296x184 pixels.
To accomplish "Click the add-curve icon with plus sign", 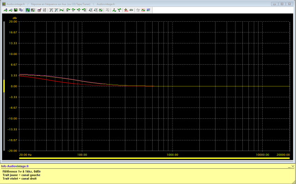I will pyautogui.click(x=6, y=10).
